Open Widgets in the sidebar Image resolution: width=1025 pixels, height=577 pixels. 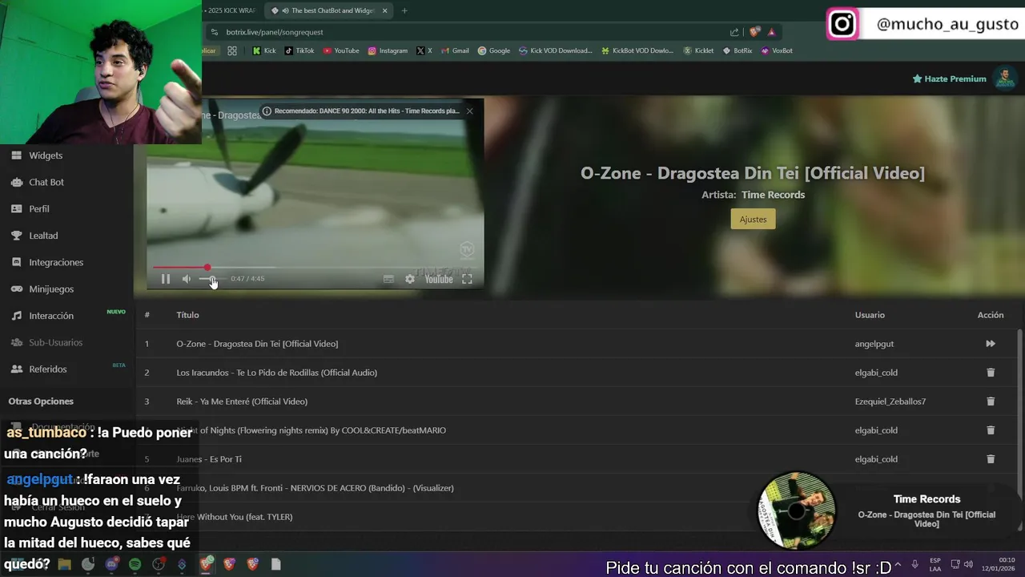pyautogui.click(x=46, y=155)
